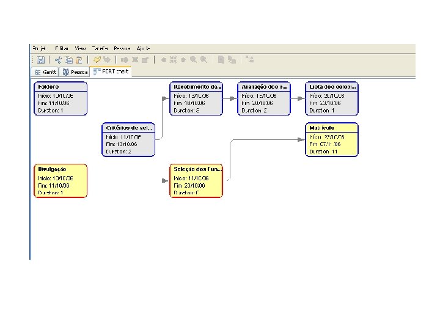Screen dimensions: 440x330
Task: Click the Copy icon in toolbar
Action: click(x=69, y=60)
